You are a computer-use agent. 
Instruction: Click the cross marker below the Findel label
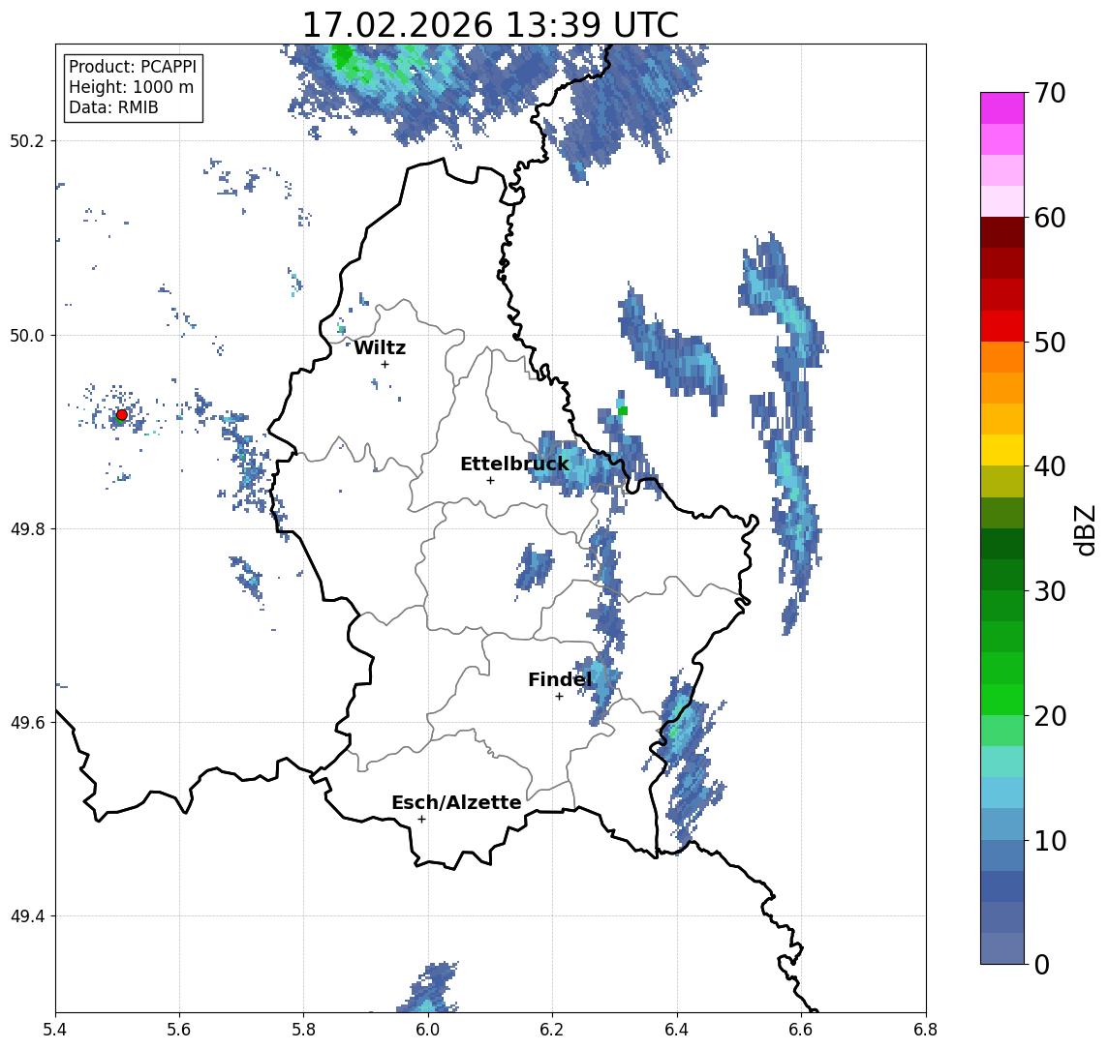tap(559, 697)
